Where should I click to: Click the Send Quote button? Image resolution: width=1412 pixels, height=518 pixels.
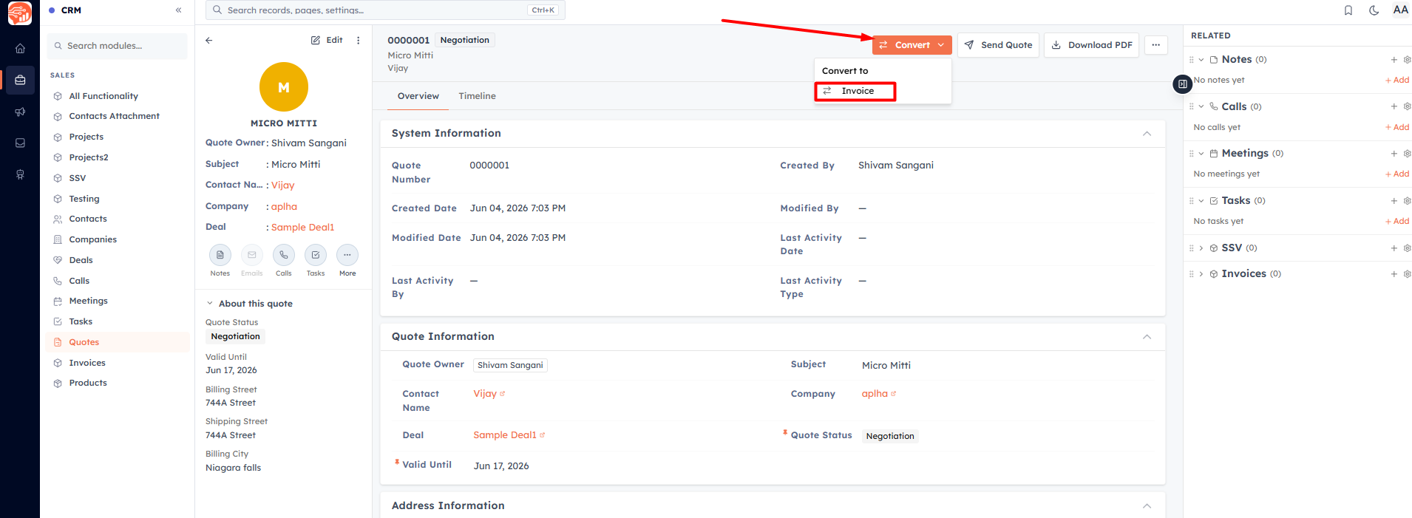(998, 45)
